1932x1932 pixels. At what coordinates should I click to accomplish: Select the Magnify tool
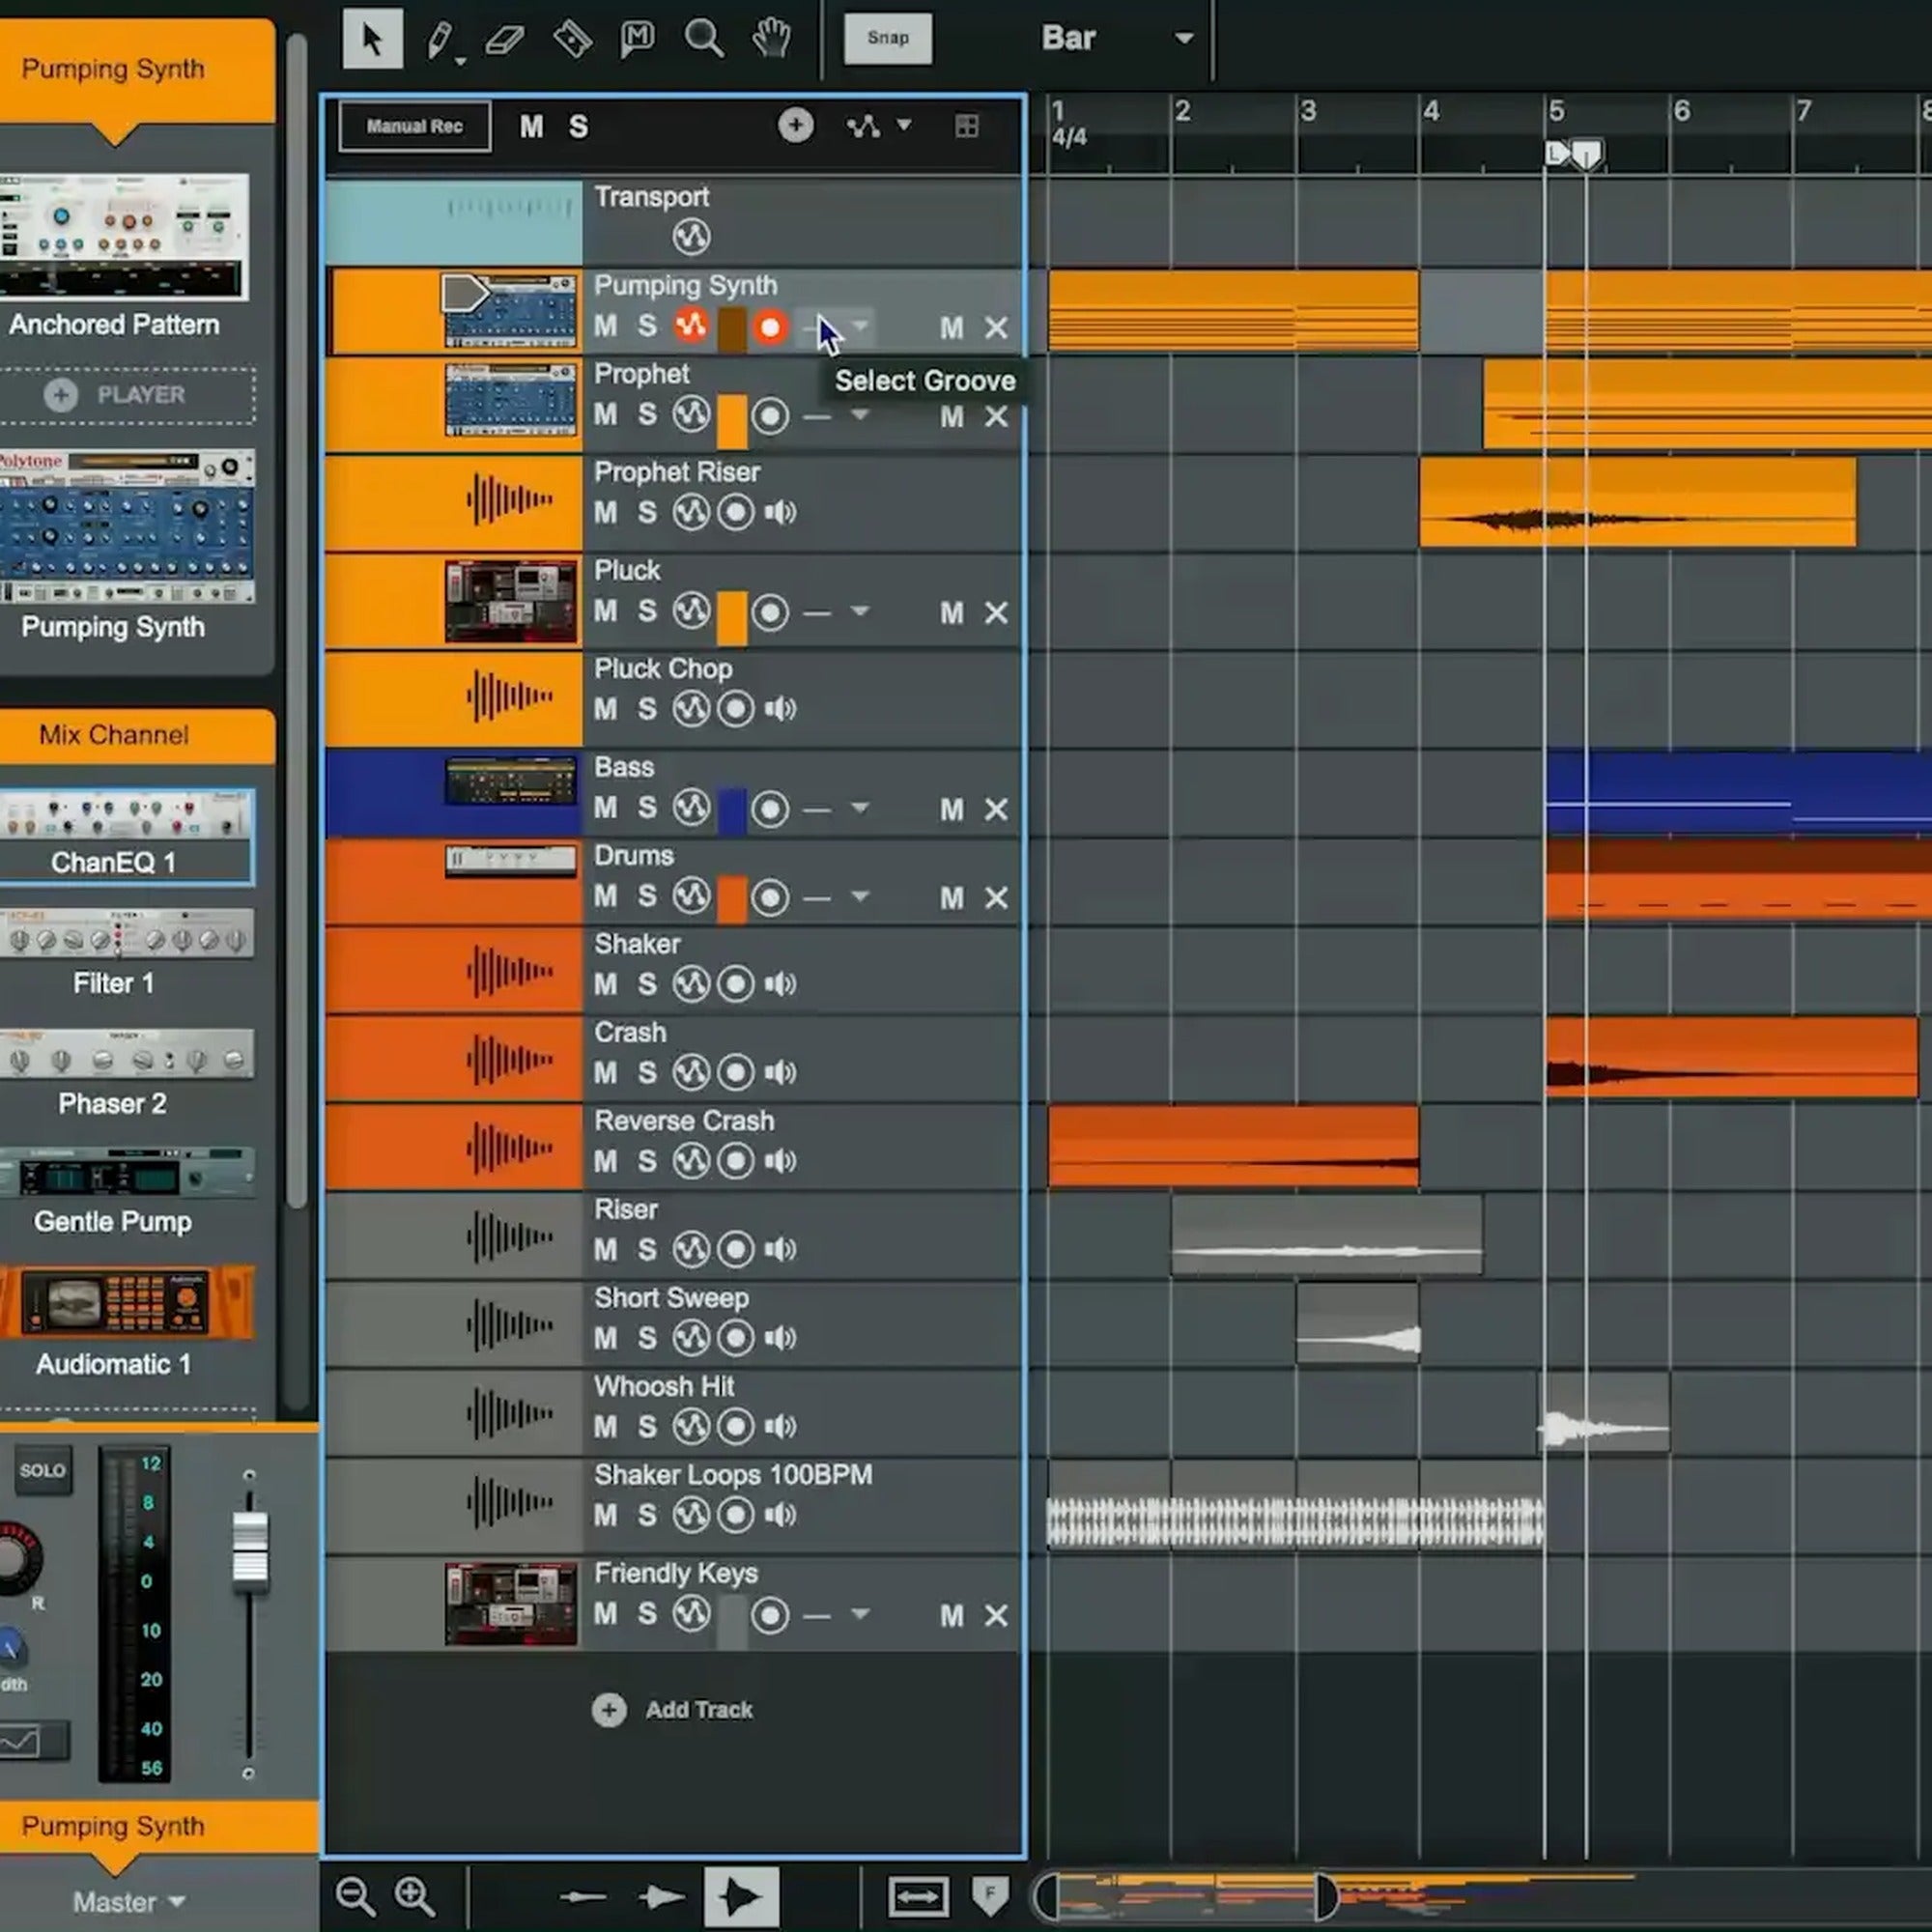pos(704,39)
